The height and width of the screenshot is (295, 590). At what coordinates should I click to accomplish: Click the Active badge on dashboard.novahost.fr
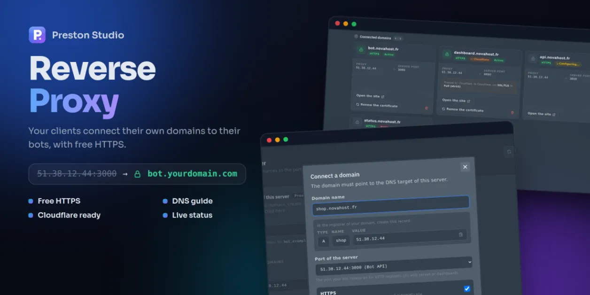coord(498,60)
